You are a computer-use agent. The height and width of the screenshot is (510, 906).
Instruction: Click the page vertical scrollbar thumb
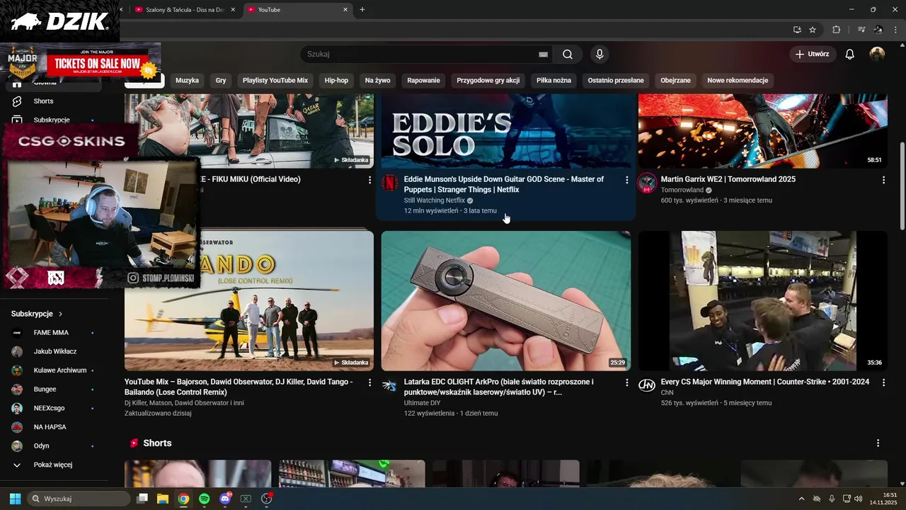[x=902, y=186]
